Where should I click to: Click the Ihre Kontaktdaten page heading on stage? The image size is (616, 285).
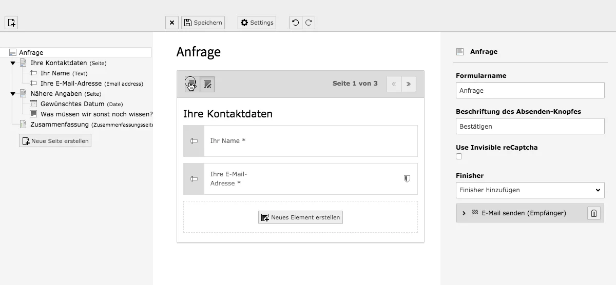228,114
